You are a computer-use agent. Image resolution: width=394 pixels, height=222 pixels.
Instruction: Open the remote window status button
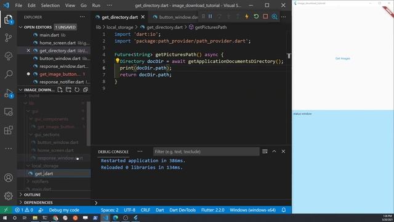click(6, 210)
